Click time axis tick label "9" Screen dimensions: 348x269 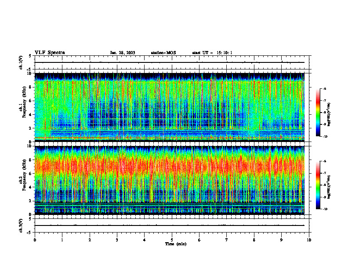click(x=281, y=240)
